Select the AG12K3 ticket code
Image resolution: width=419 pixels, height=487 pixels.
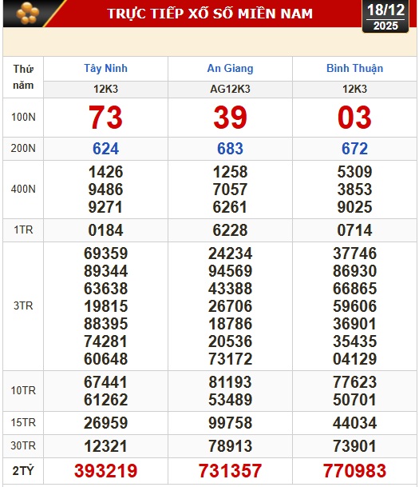[x=231, y=90]
